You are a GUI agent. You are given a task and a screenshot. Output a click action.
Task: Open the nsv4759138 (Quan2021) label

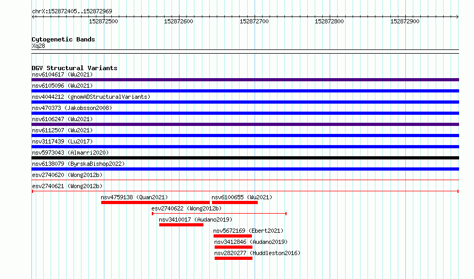pyautogui.click(x=134, y=197)
